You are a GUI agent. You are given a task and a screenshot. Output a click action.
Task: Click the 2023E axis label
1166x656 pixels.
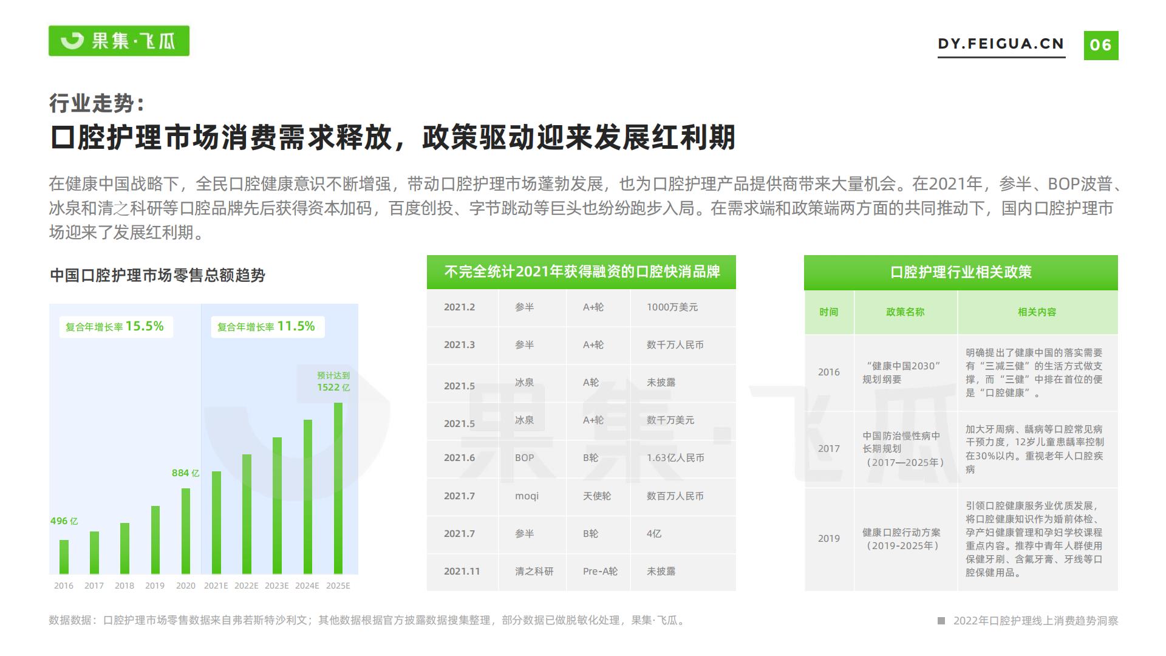(x=277, y=586)
